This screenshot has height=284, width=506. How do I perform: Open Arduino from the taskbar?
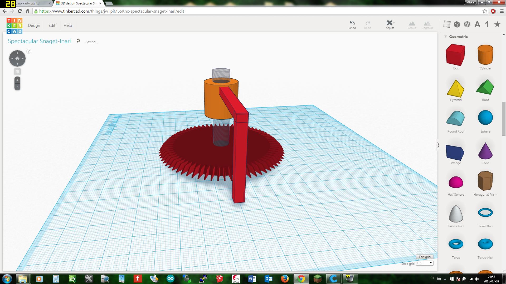[x=171, y=279]
